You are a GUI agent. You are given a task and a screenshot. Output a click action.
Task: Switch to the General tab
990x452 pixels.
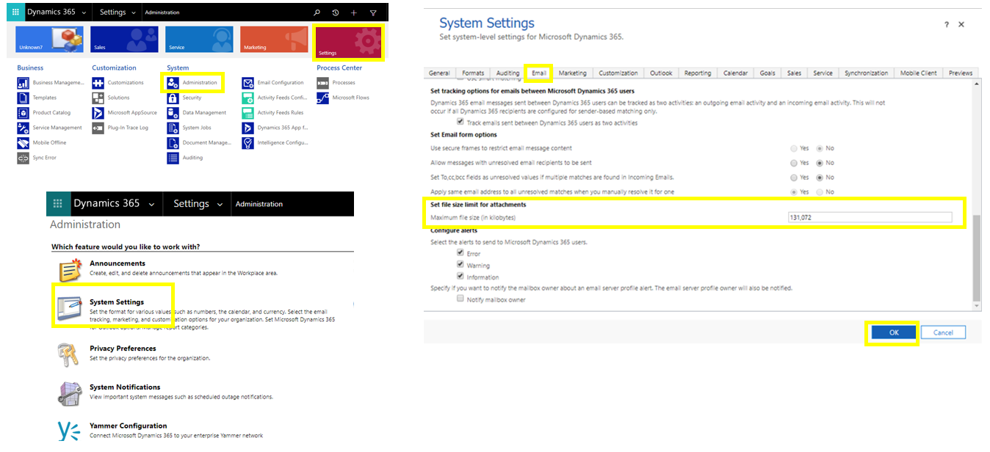tap(439, 73)
